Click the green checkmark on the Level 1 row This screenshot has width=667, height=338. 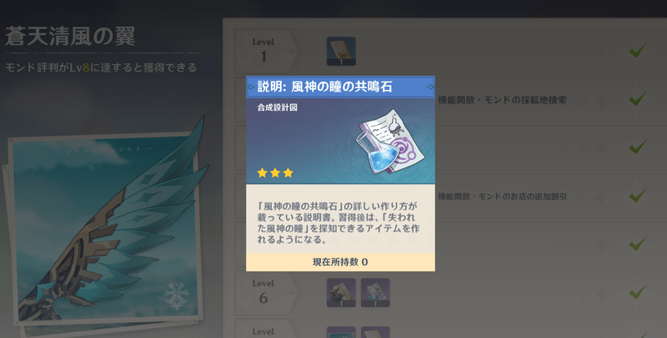637,51
